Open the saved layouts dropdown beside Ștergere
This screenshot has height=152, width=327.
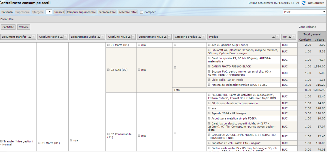click(49, 12)
